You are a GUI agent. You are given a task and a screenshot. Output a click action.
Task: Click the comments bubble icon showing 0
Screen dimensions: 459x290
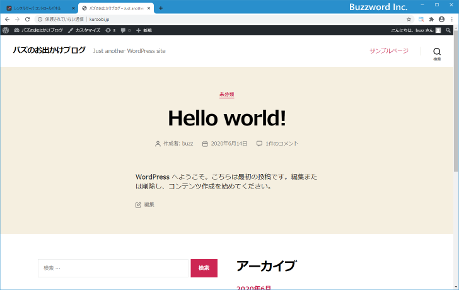(x=125, y=30)
